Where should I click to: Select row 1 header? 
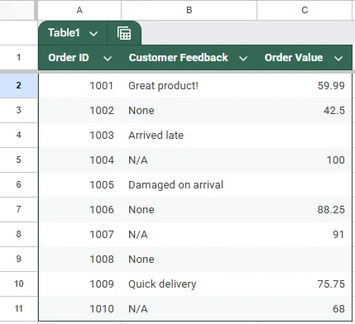[x=18, y=57]
